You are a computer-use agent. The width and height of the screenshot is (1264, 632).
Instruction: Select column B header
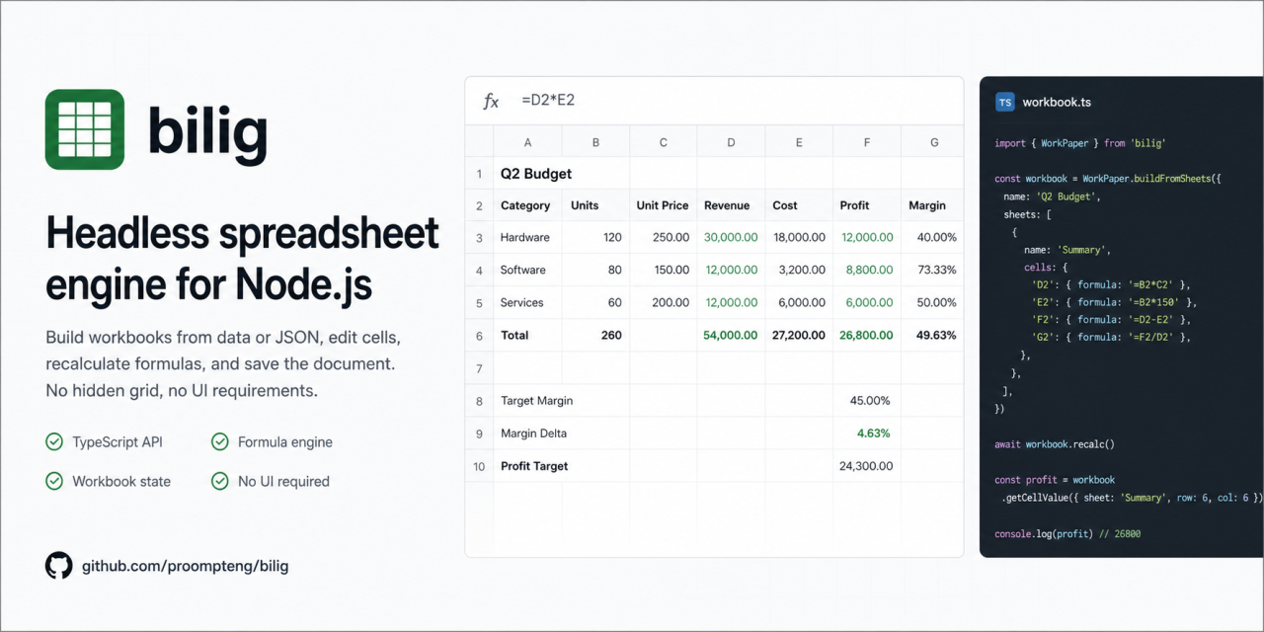pos(595,142)
